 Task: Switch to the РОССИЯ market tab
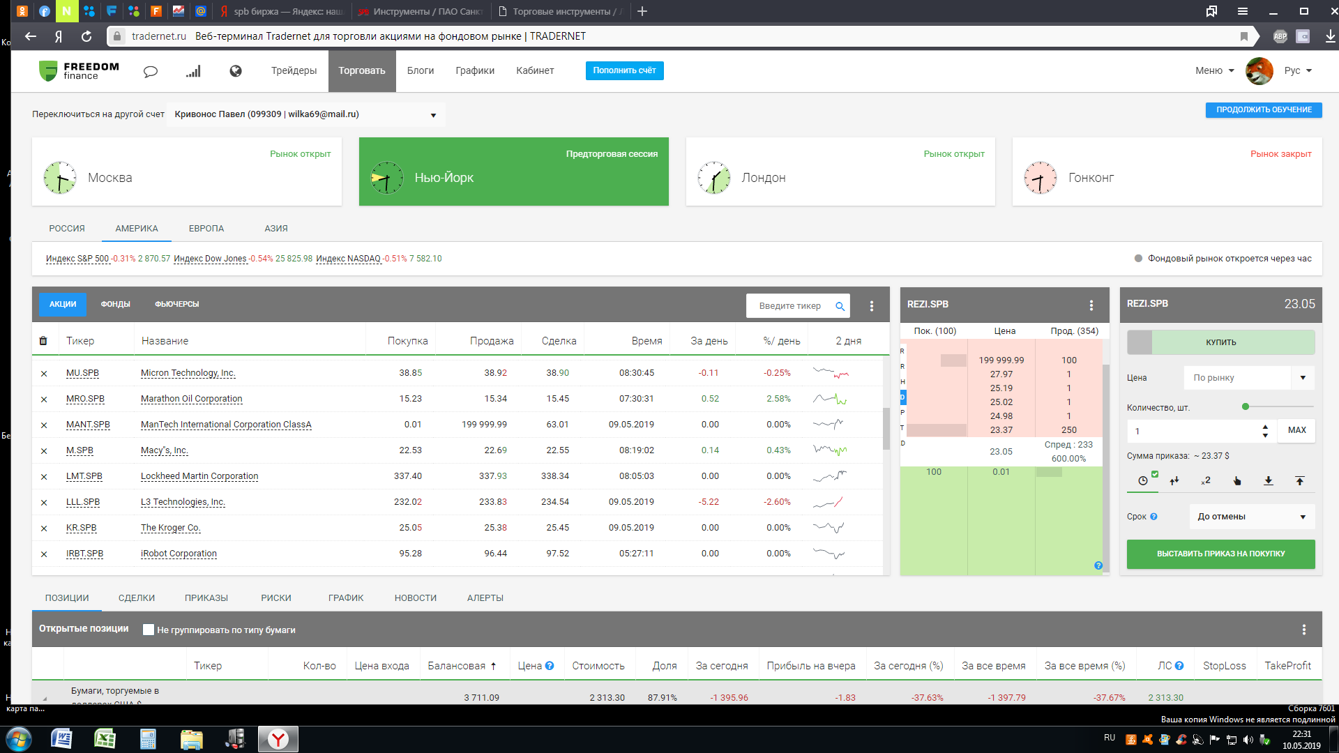click(x=67, y=229)
